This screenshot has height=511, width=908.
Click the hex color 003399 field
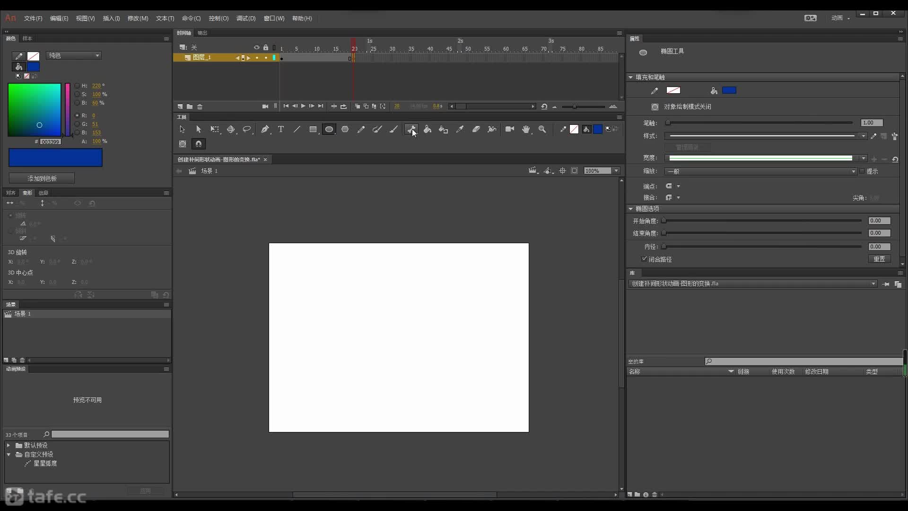pyautogui.click(x=50, y=142)
